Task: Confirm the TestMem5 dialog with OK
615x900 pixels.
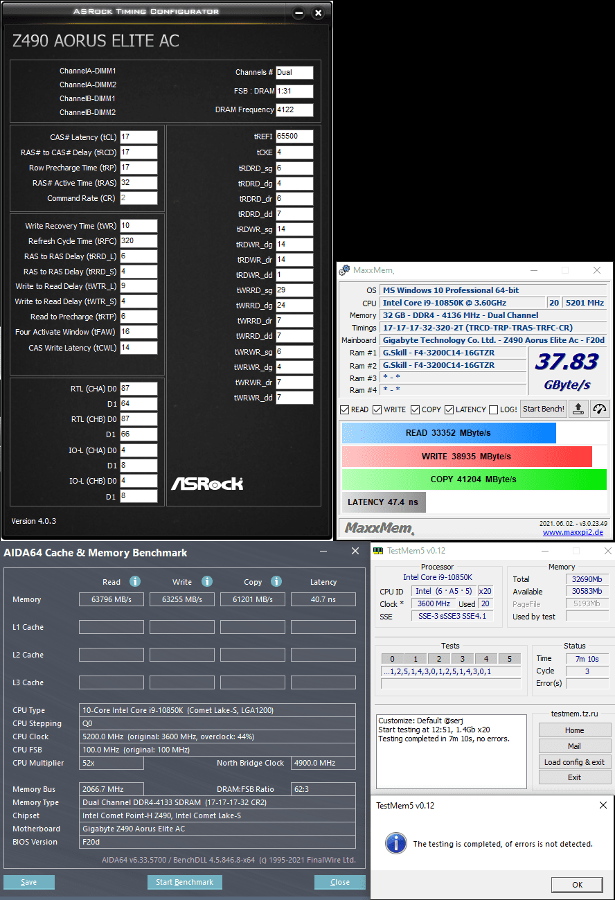Action: point(577,885)
